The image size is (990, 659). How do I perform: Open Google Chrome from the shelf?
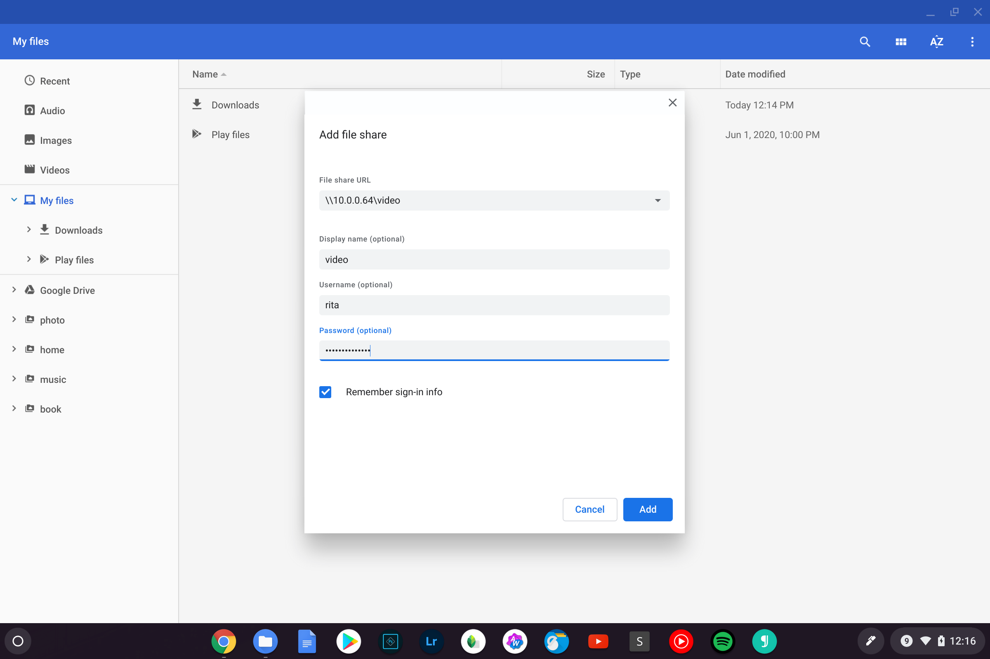tap(224, 641)
